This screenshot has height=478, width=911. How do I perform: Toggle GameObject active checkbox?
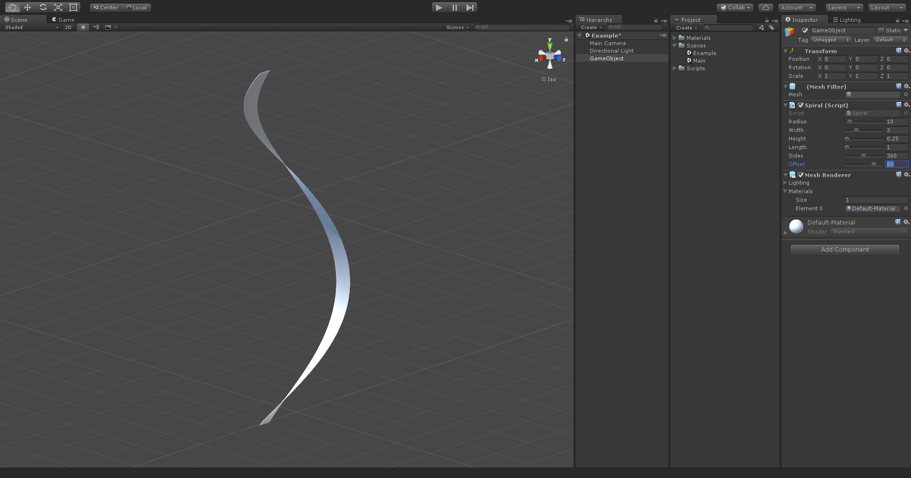805,30
